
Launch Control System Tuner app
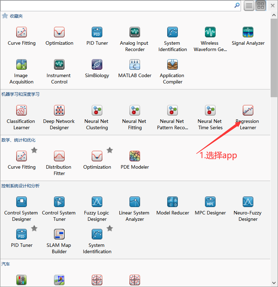pos(59,209)
